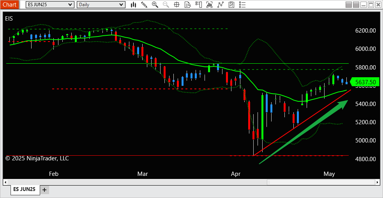383x198 pixels.
Task: Toggle Chart Trader panel icon
Action: click(199, 5)
